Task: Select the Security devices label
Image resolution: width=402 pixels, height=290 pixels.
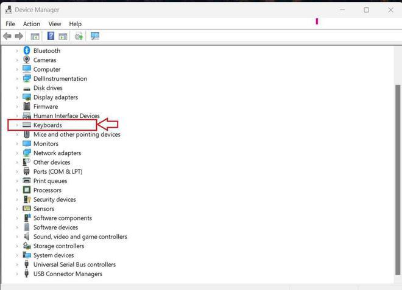Action: 55,199
